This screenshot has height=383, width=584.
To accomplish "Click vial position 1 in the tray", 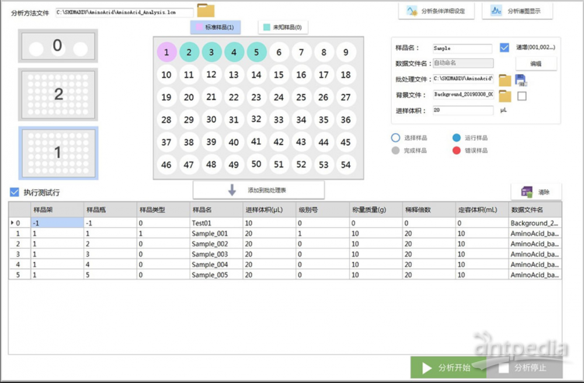I will click(x=166, y=53).
